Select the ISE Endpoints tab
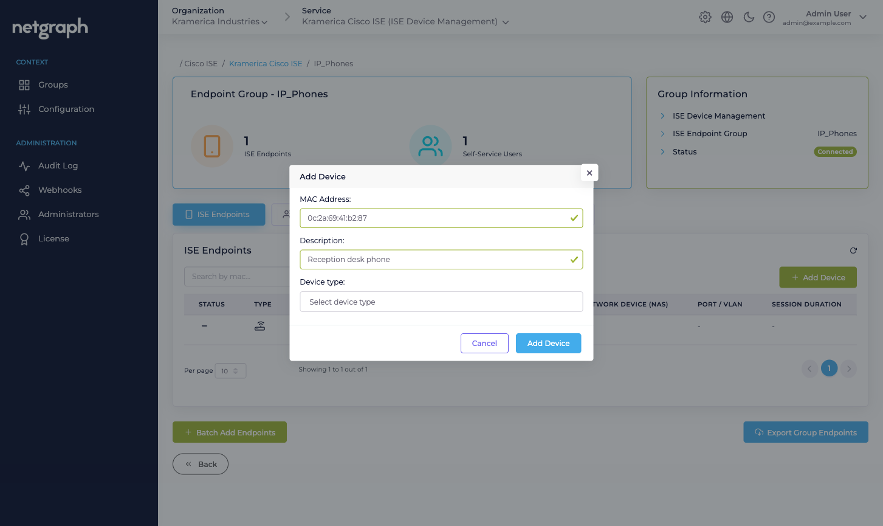 pos(219,215)
